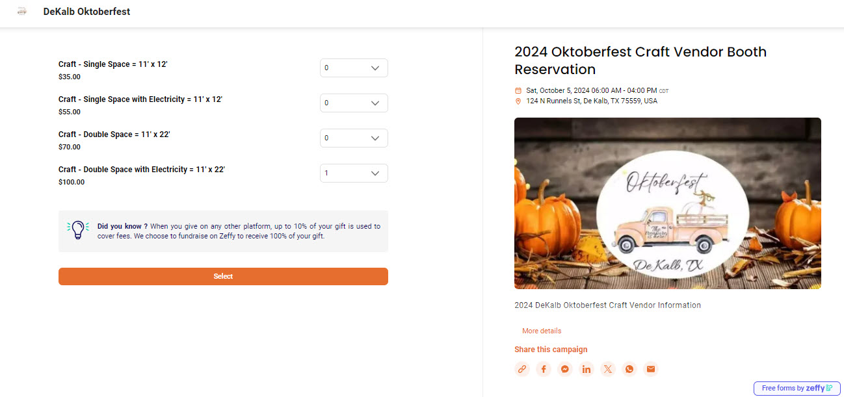The height and width of the screenshot is (397, 844).
Task: Share campaign via WhatsApp
Action: coord(629,369)
